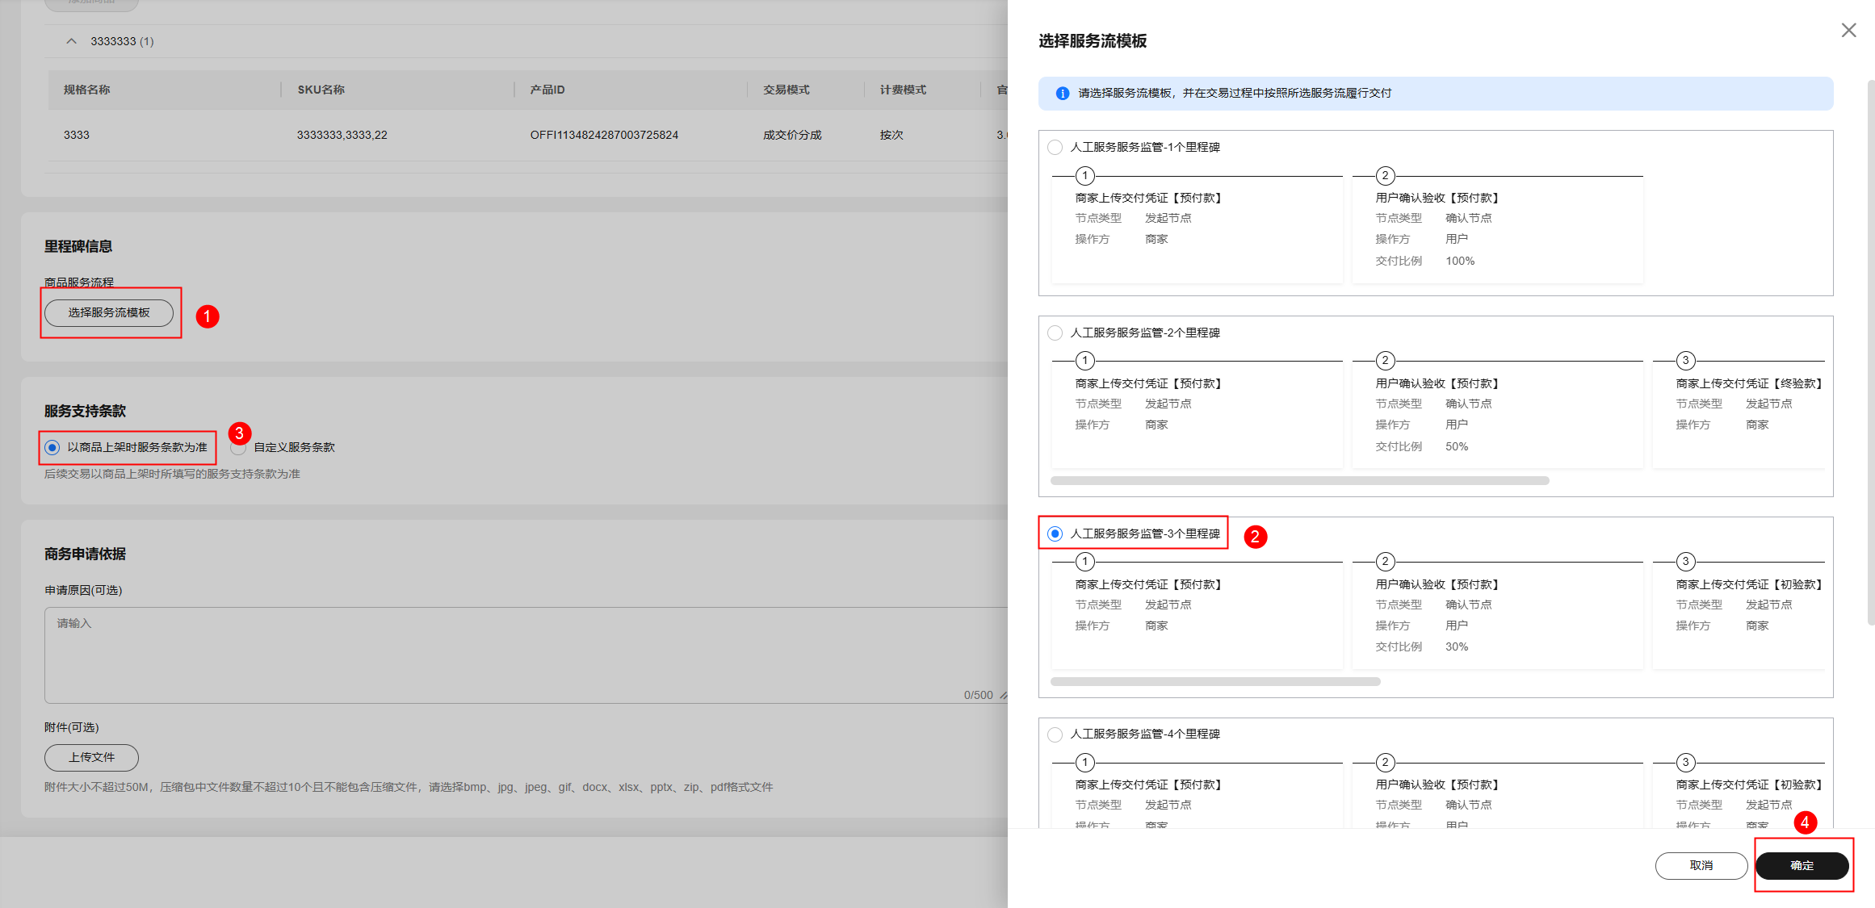
Task: Click resize grip of 申请原因 text area
Action: [1003, 696]
